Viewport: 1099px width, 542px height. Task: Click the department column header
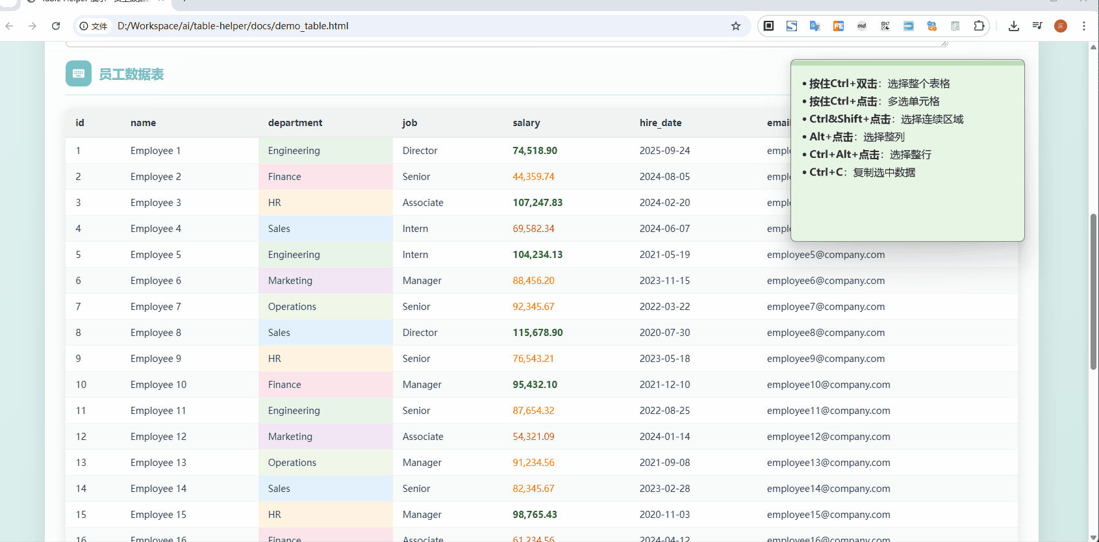point(295,123)
